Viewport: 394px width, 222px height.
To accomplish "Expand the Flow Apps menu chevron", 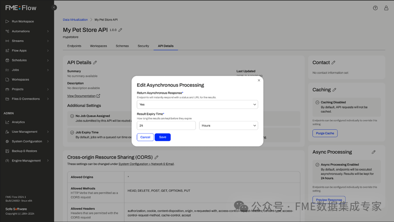I will pos(48,50).
